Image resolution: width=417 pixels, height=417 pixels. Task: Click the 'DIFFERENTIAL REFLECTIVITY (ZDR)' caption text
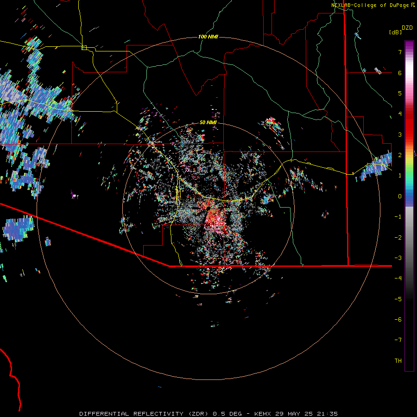[x=144, y=414]
